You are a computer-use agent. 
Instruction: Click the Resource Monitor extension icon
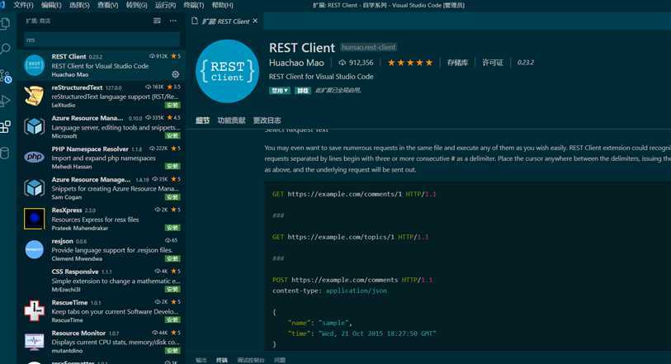[x=34, y=342]
